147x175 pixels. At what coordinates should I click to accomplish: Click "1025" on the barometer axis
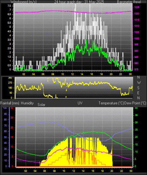tap(137, 7)
